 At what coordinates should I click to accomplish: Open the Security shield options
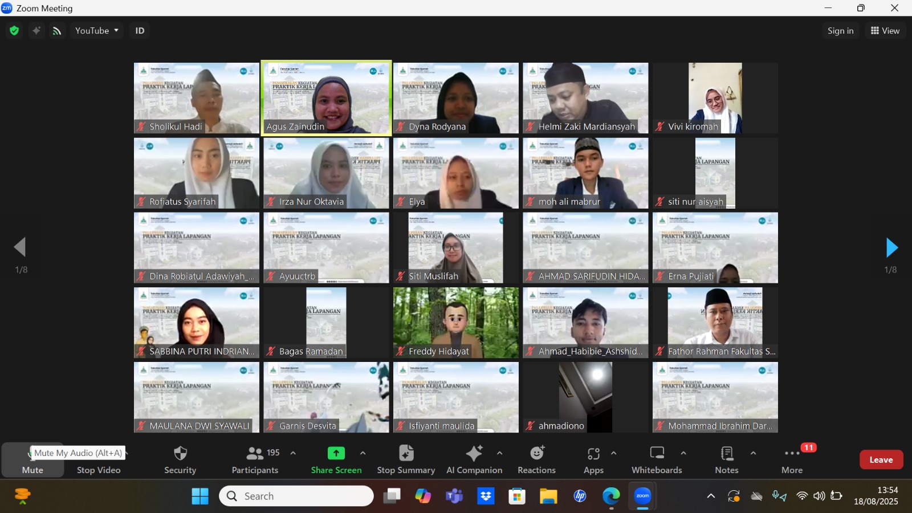point(180,460)
